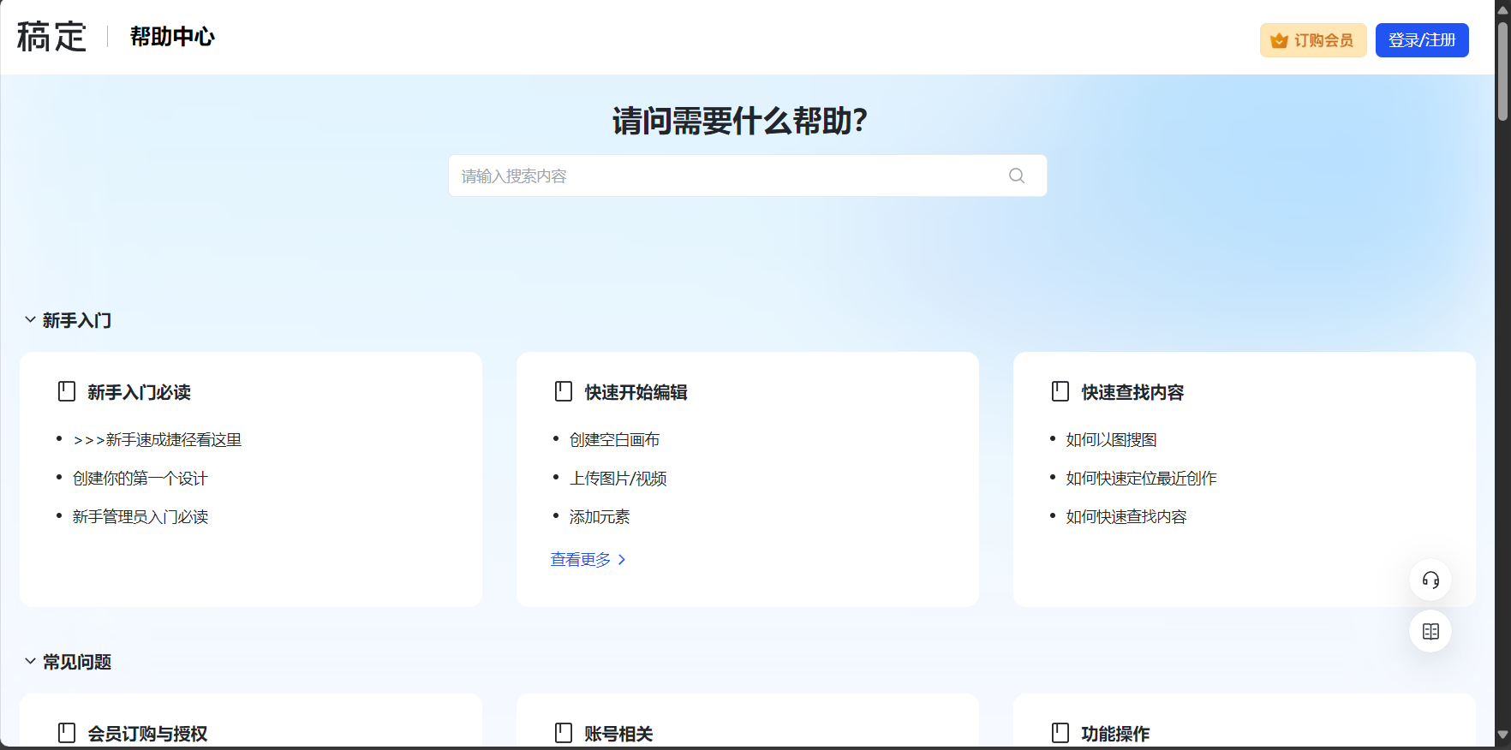Click the book icon beside 会员订购与授权
The height and width of the screenshot is (750, 1511).
tap(67, 733)
